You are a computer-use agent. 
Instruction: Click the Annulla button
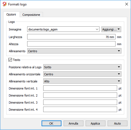click(x=73, y=123)
